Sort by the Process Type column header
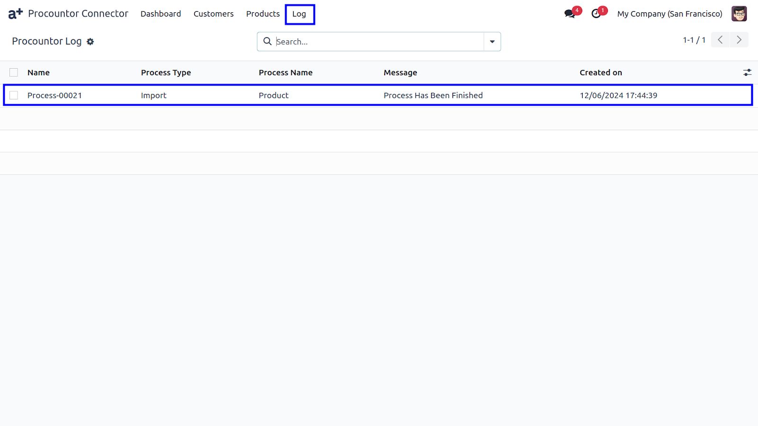This screenshot has width=758, height=426. pos(166,72)
